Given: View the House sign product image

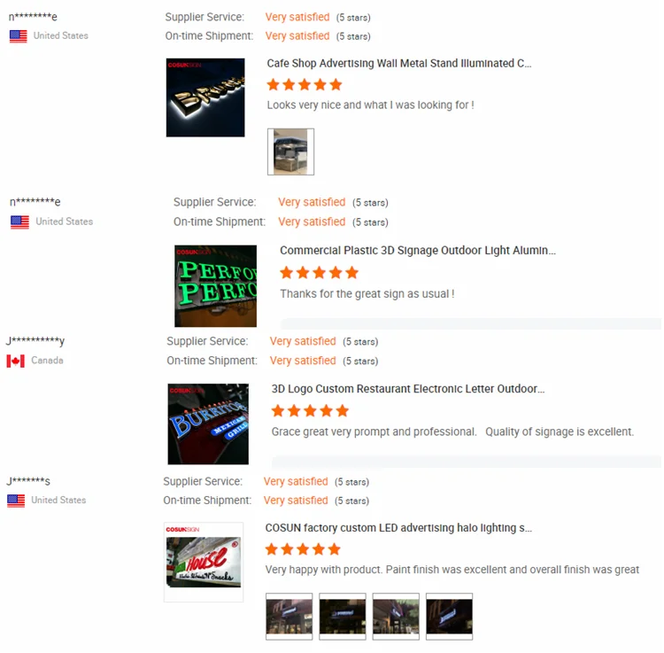Looking at the screenshot, I should click(204, 562).
